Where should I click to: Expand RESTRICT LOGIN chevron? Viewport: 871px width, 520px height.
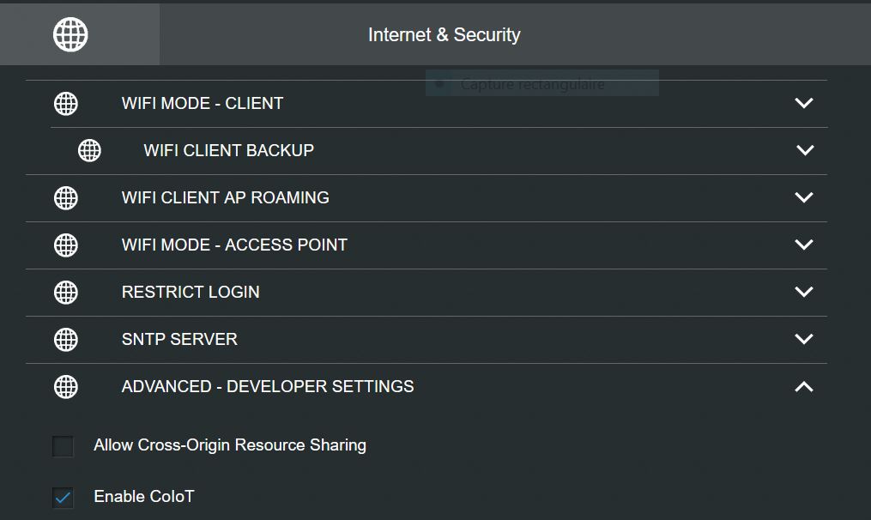pos(804,292)
